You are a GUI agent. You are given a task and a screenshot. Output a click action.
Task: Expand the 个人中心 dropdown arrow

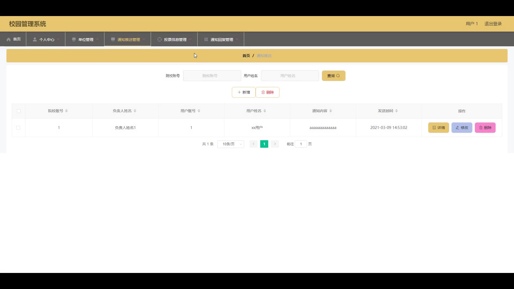pyautogui.click(x=58, y=39)
